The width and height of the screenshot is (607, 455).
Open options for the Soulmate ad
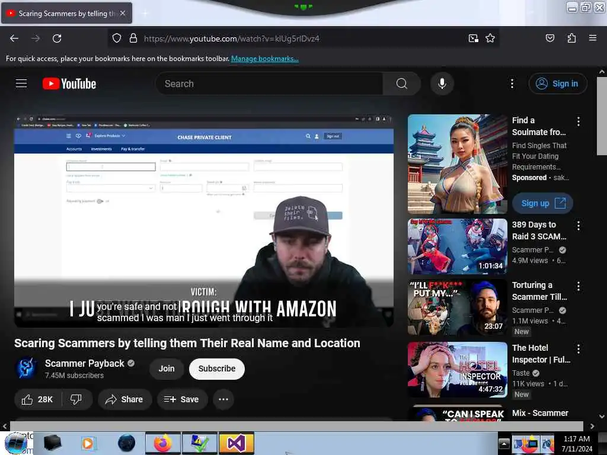coord(579,121)
